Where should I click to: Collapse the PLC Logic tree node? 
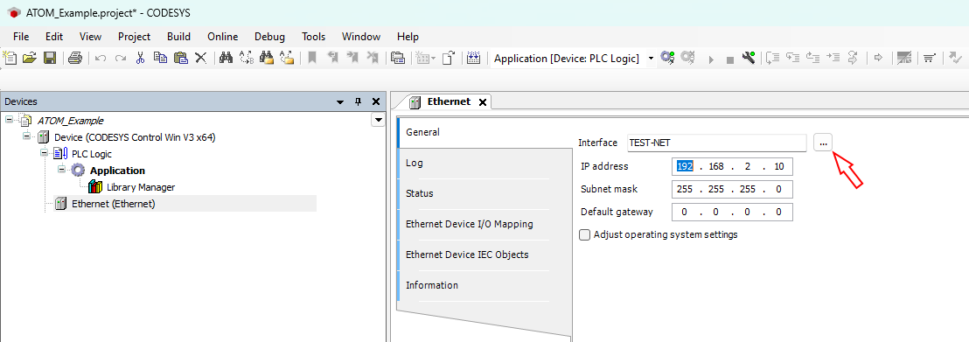point(45,153)
